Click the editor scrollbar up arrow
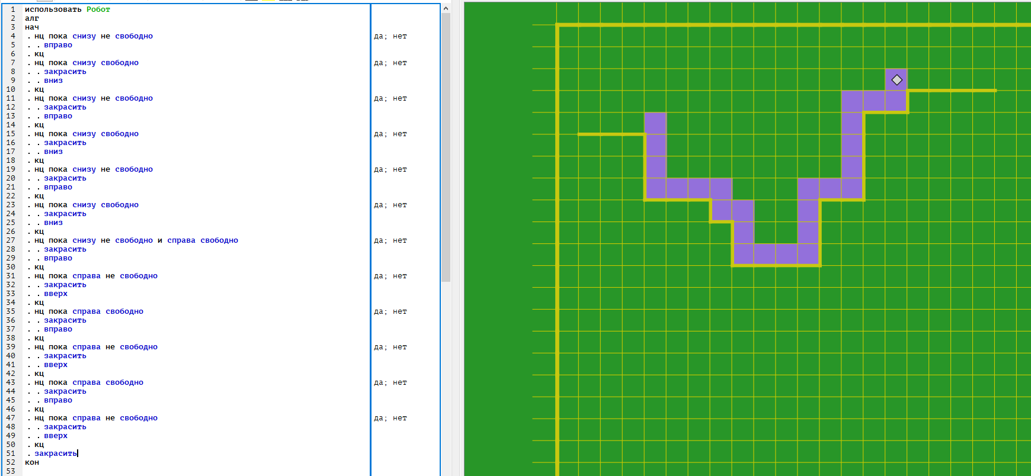 pos(446,7)
